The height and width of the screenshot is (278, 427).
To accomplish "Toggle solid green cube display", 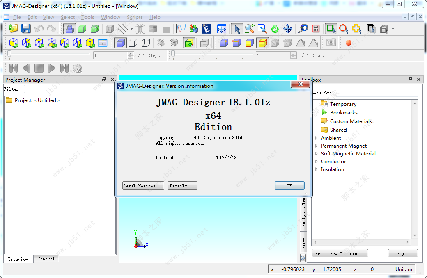I will click(x=82, y=29).
